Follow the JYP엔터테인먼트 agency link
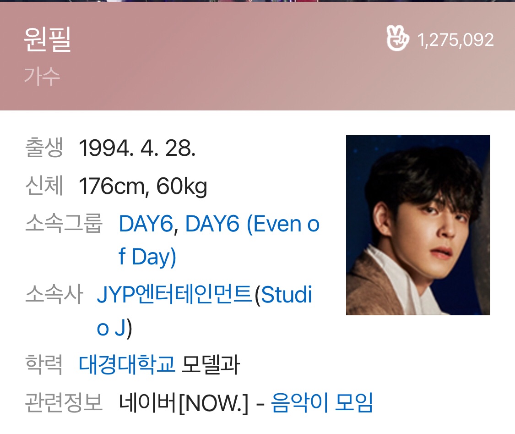Image resolution: width=515 pixels, height=434 pixels. coord(174,294)
